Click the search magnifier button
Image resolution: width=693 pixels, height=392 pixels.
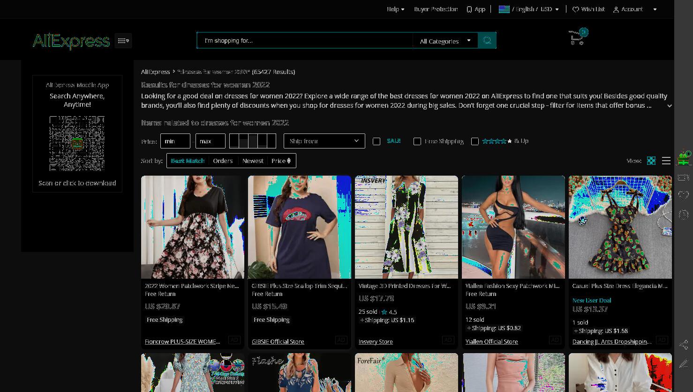(x=487, y=41)
